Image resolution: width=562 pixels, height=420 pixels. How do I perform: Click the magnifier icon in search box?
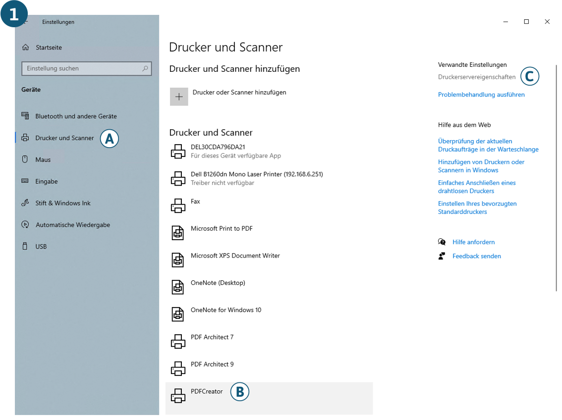pos(145,68)
